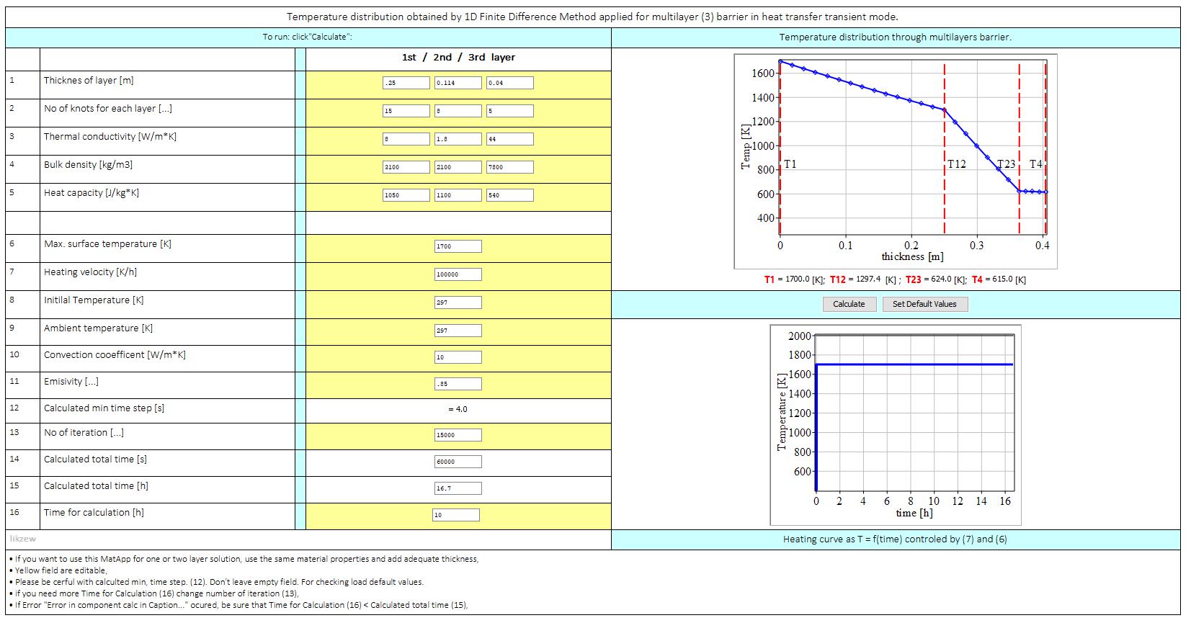Screen dimensions: 1191x623
Task: Click 3rd layer bulk density field (7800)
Action: (510, 167)
